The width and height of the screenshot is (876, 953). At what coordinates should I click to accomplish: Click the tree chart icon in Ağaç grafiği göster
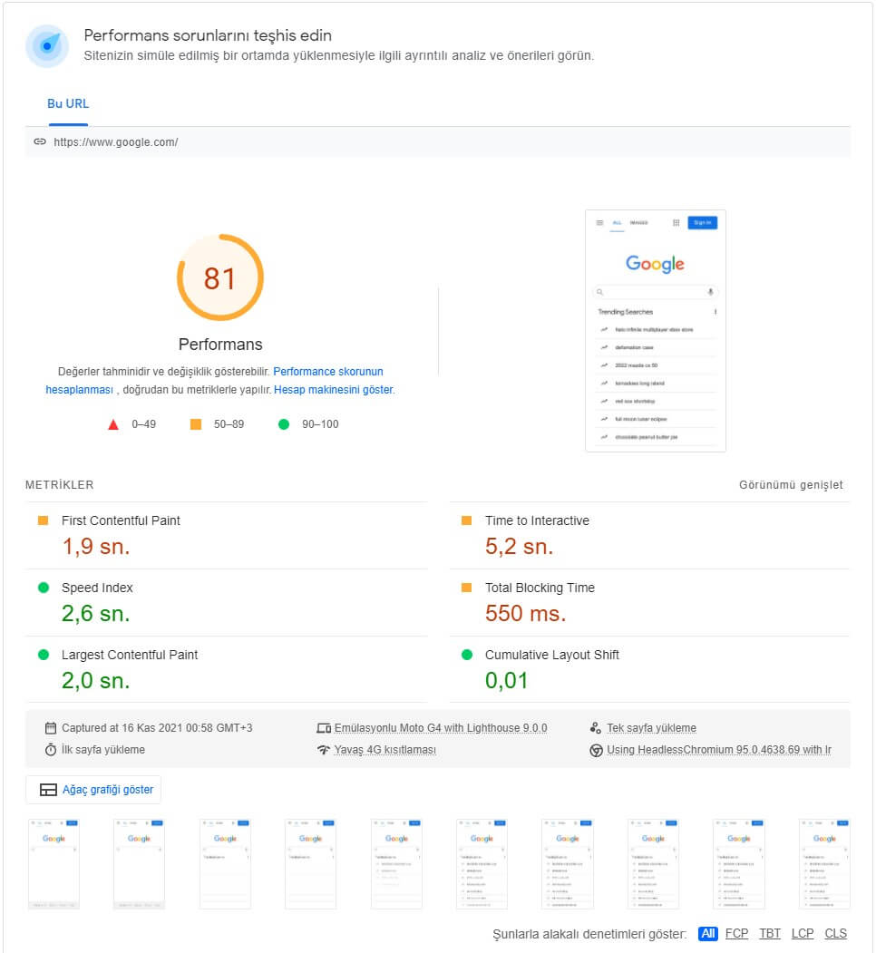[x=48, y=789]
